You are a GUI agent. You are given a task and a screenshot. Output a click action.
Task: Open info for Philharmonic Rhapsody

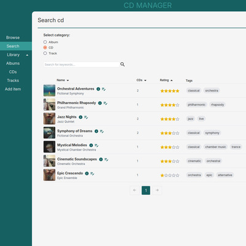100,103
